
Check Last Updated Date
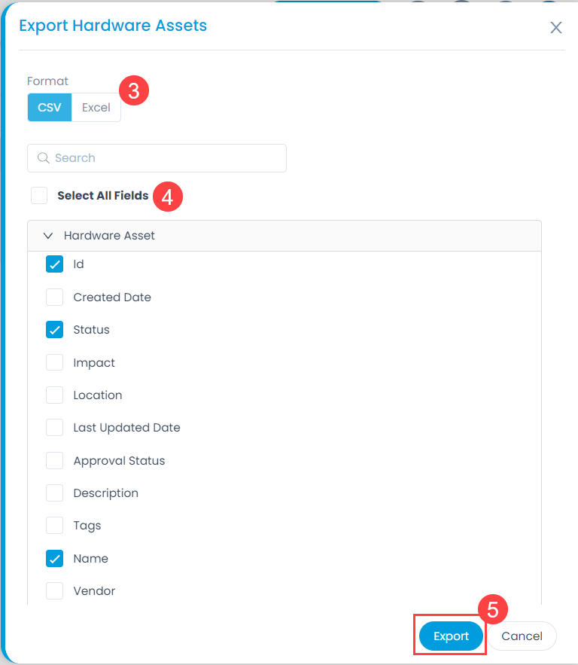click(55, 428)
